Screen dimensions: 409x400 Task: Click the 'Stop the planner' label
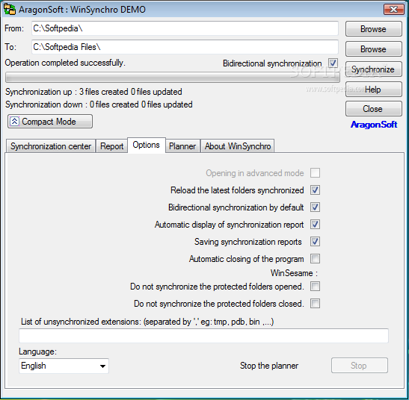point(269,366)
